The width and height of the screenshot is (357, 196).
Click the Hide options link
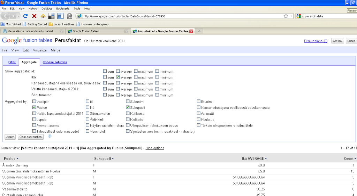(x=154, y=148)
